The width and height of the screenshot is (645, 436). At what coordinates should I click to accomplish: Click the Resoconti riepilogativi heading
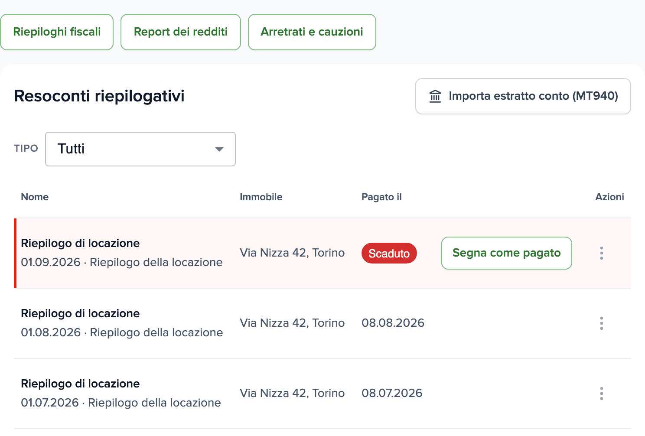pos(99,96)
